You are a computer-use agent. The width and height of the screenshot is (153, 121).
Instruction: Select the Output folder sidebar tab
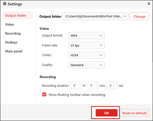[x=17, y=15]
